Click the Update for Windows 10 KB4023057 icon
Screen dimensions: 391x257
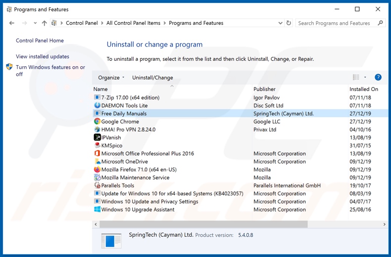[97, 193]
